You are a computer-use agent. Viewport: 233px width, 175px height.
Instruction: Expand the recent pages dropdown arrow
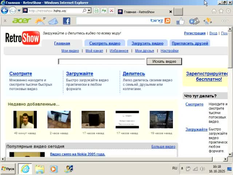pyautogui.click(x=19, y=11)
